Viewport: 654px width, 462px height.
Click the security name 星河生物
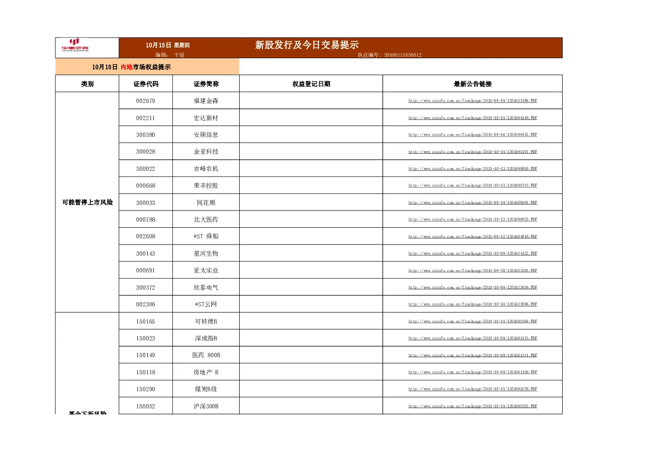pos(206,253)
